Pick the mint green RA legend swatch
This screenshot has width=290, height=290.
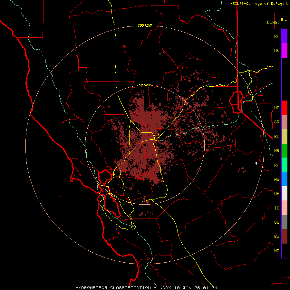point(285,165)
